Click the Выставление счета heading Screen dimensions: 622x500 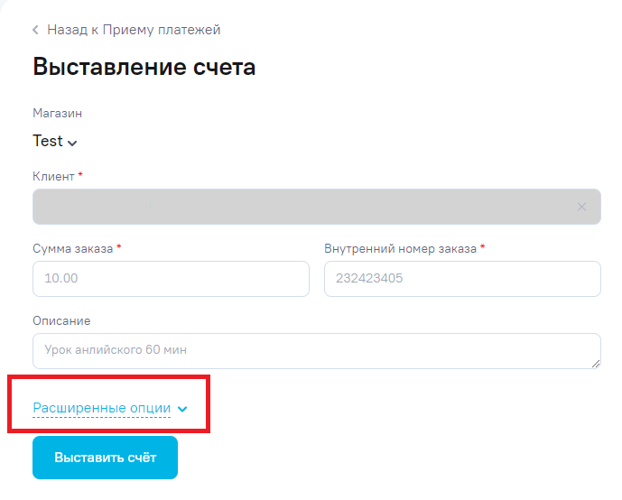pyautogui.click(x=144, y=66)
